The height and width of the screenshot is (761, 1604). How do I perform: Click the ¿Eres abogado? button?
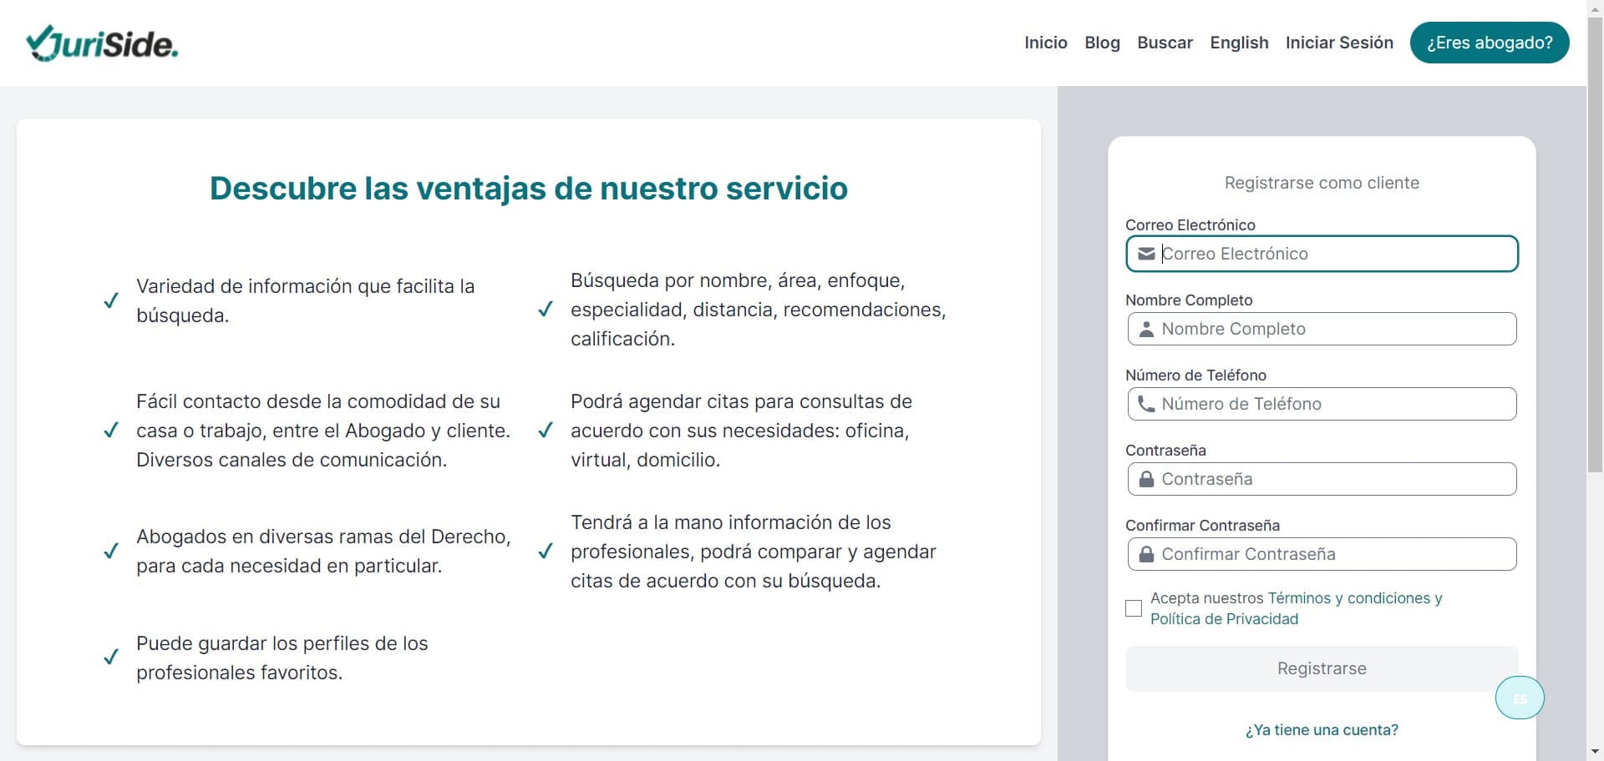pyautogui.click(x=1490, y=43)
